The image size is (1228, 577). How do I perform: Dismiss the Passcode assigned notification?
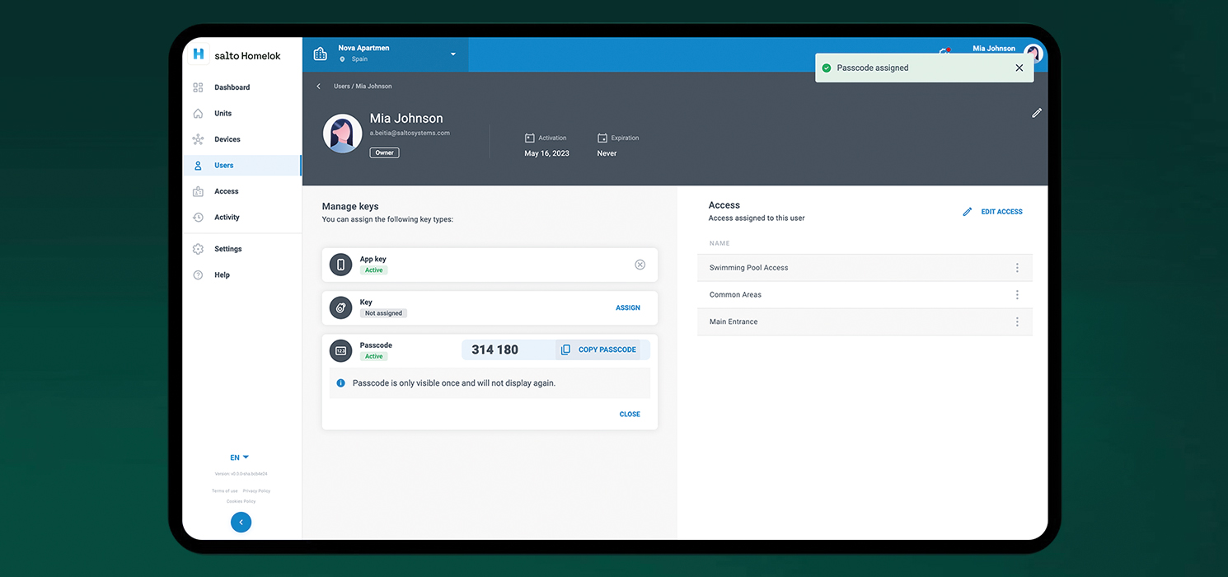(1019, 68)
